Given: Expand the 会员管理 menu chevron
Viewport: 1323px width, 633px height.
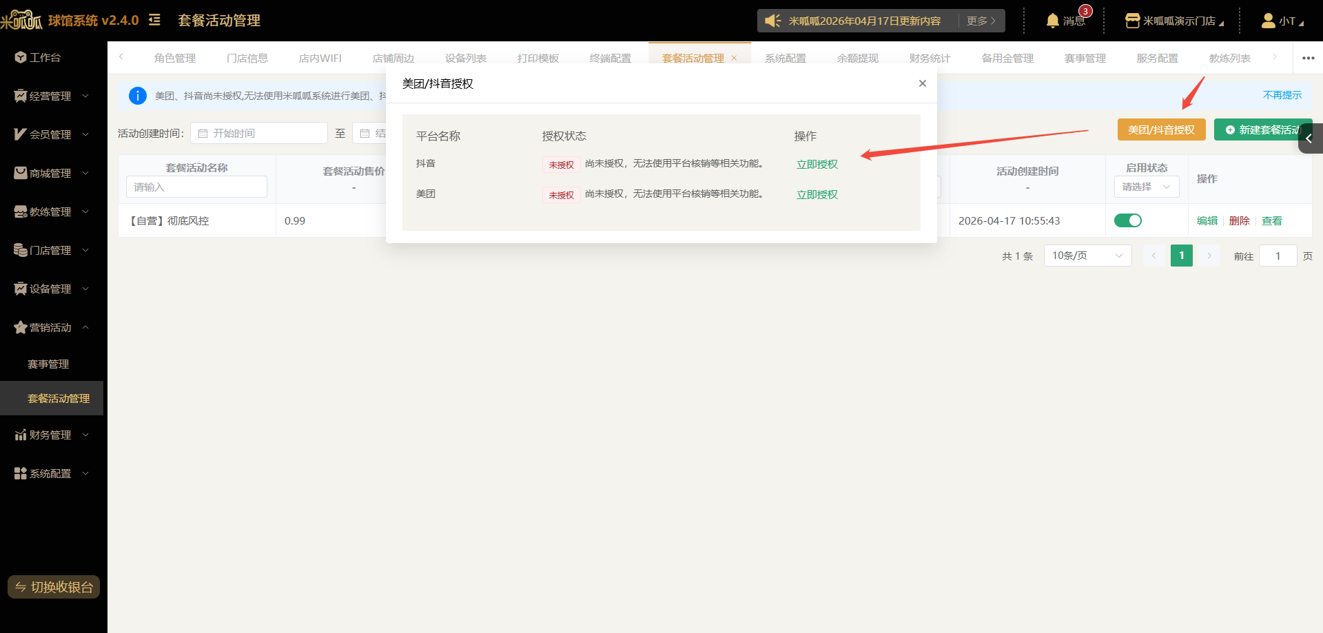Looking at the screenshot, I should click(85, 134).
